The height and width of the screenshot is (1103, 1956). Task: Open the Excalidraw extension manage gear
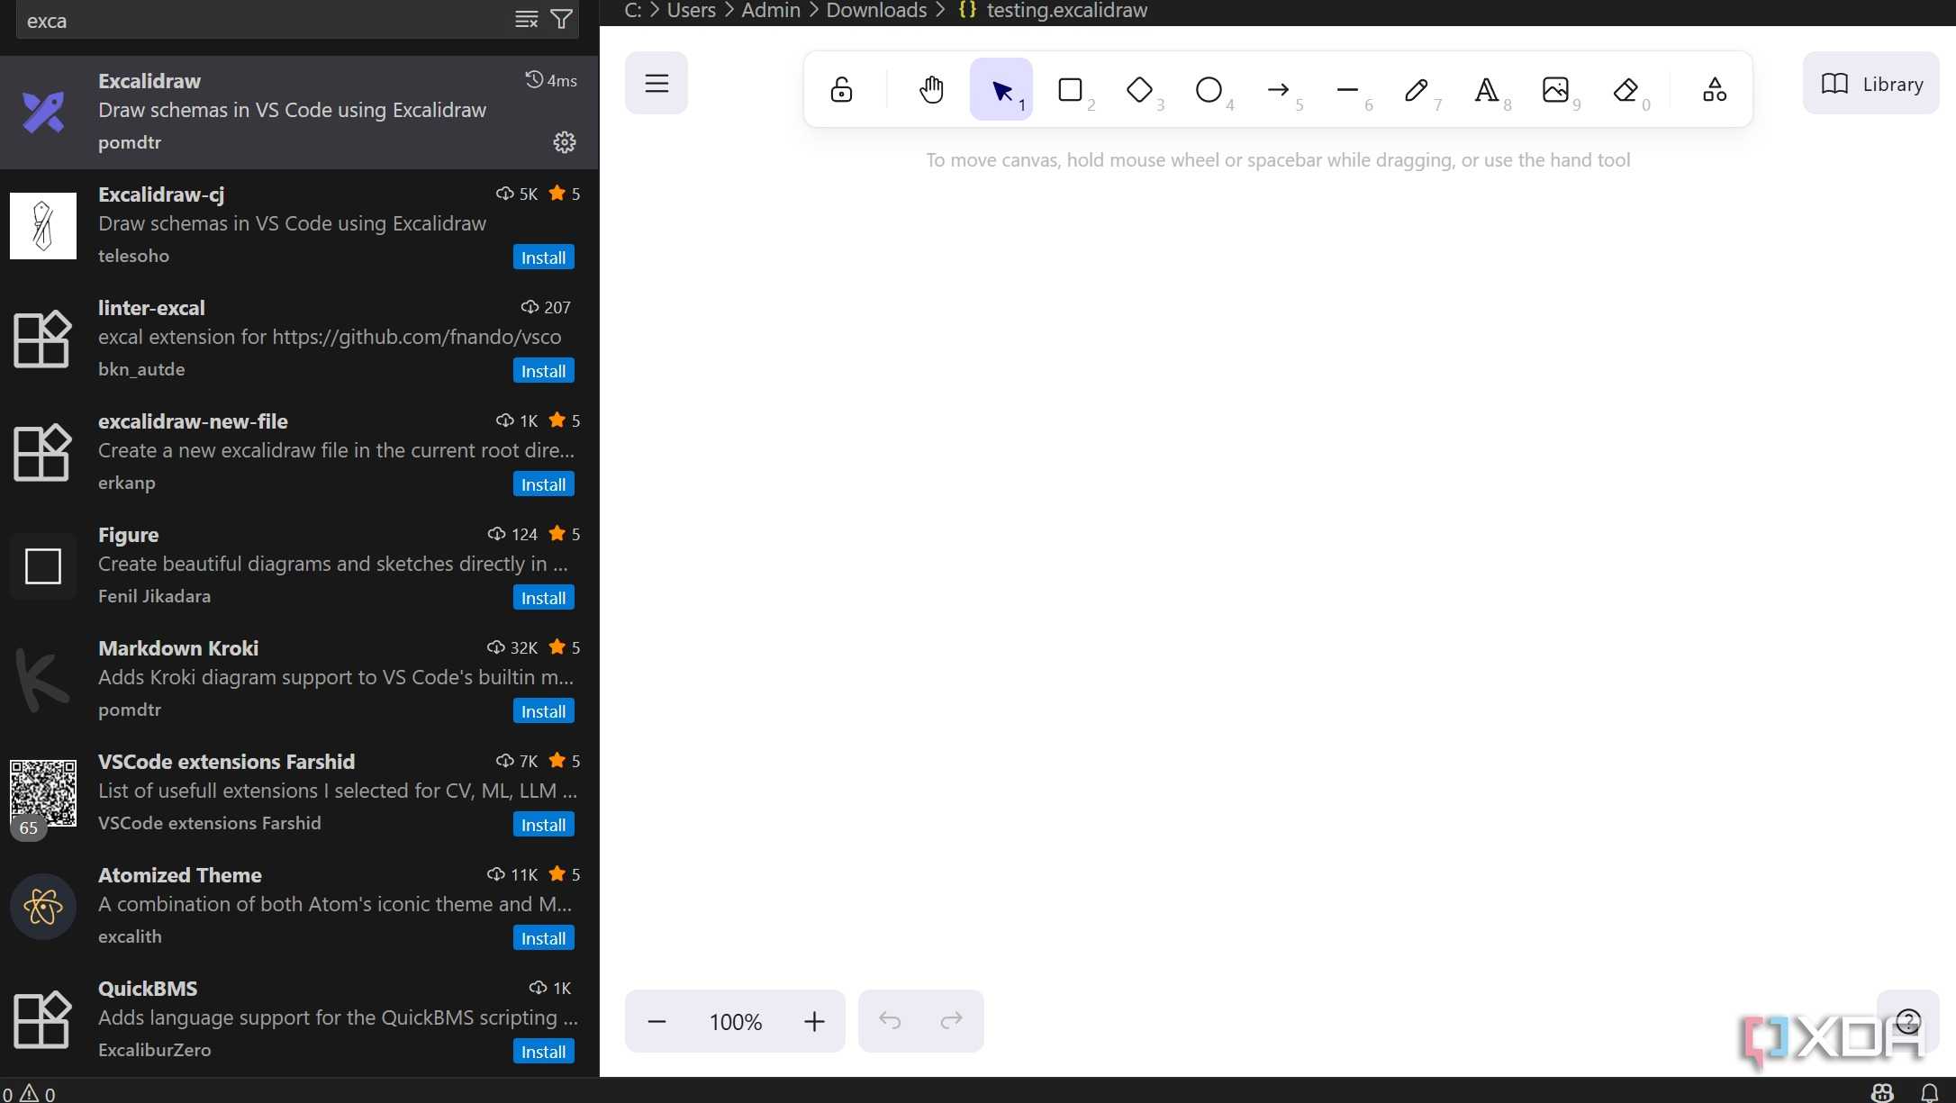(x=565, y=142)
